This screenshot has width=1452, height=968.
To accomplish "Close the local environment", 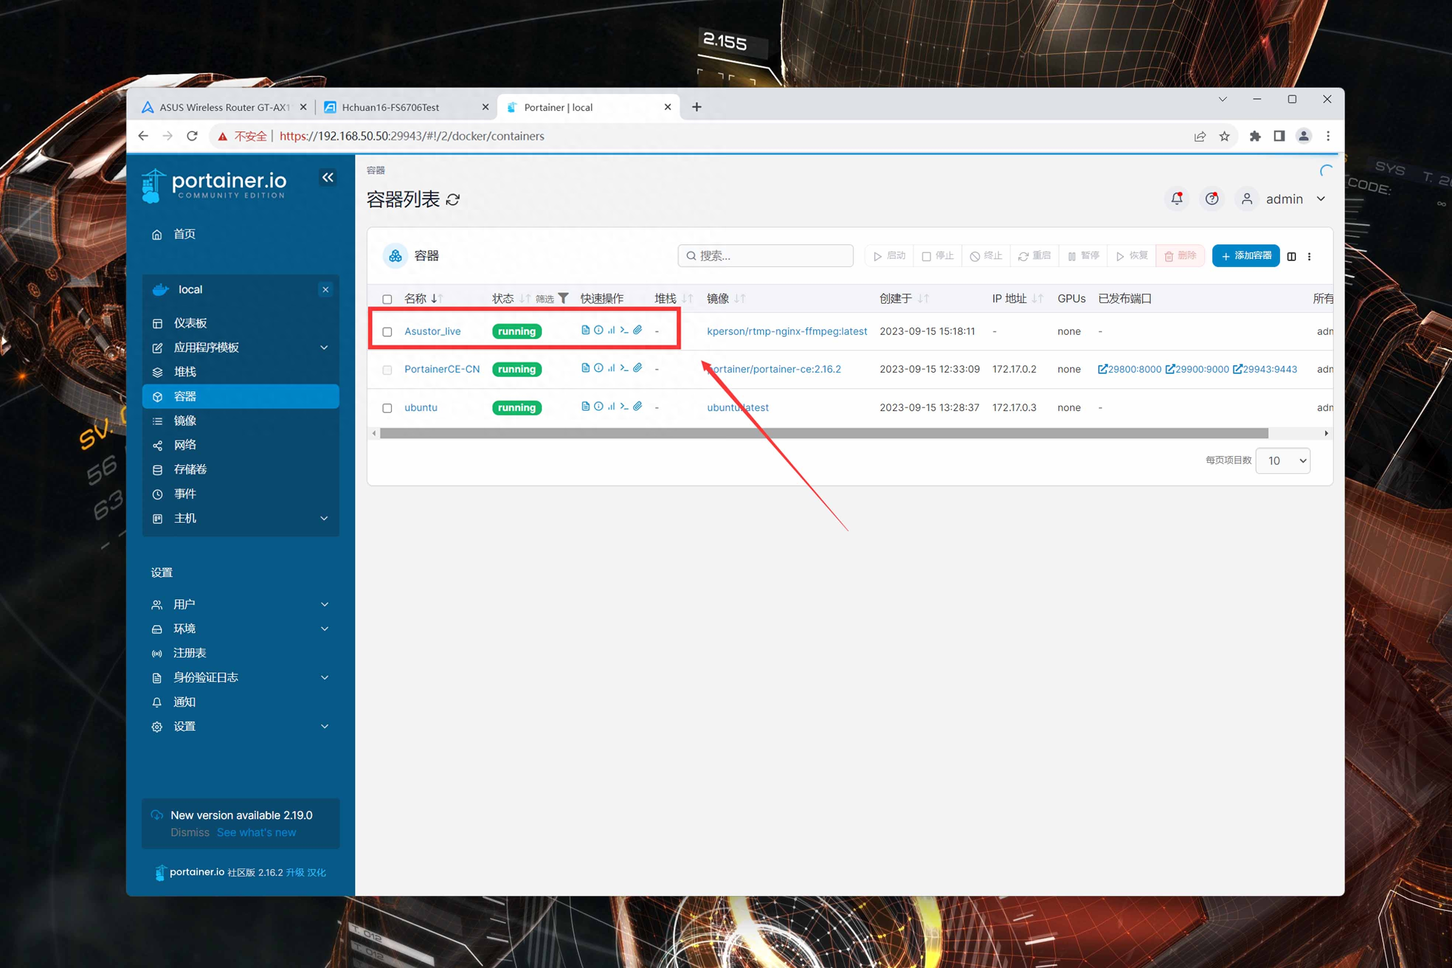I will tap(325, 290).
